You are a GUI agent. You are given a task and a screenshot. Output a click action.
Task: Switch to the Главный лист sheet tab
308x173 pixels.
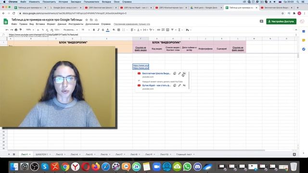coord(184,154)
